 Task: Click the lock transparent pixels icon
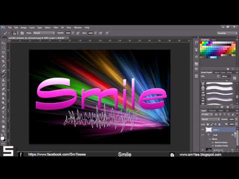[208, 124]
